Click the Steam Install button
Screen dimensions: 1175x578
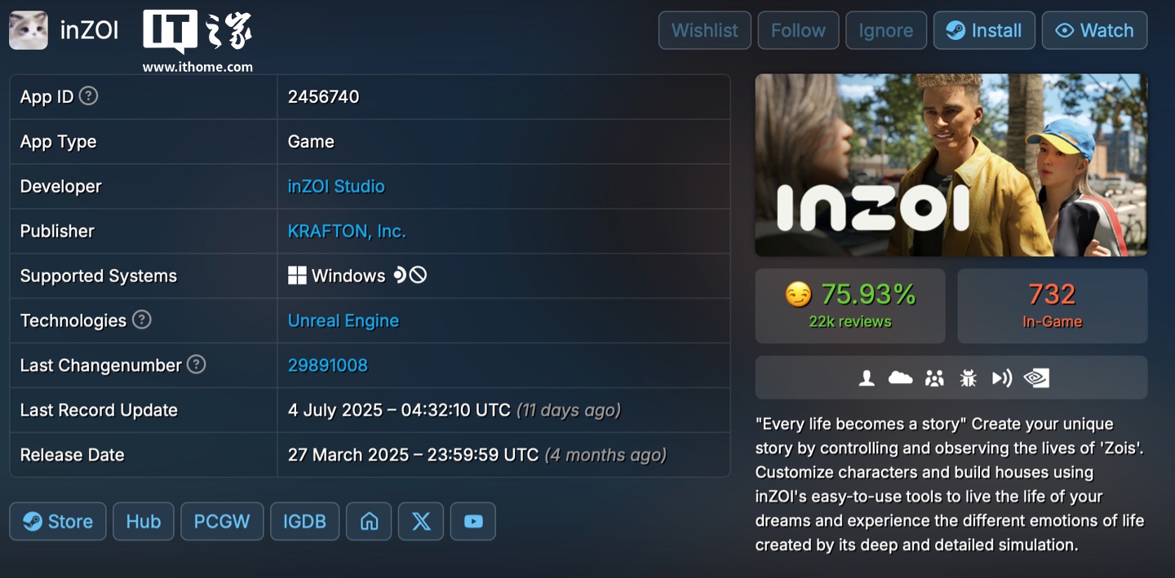pos(984,30)
